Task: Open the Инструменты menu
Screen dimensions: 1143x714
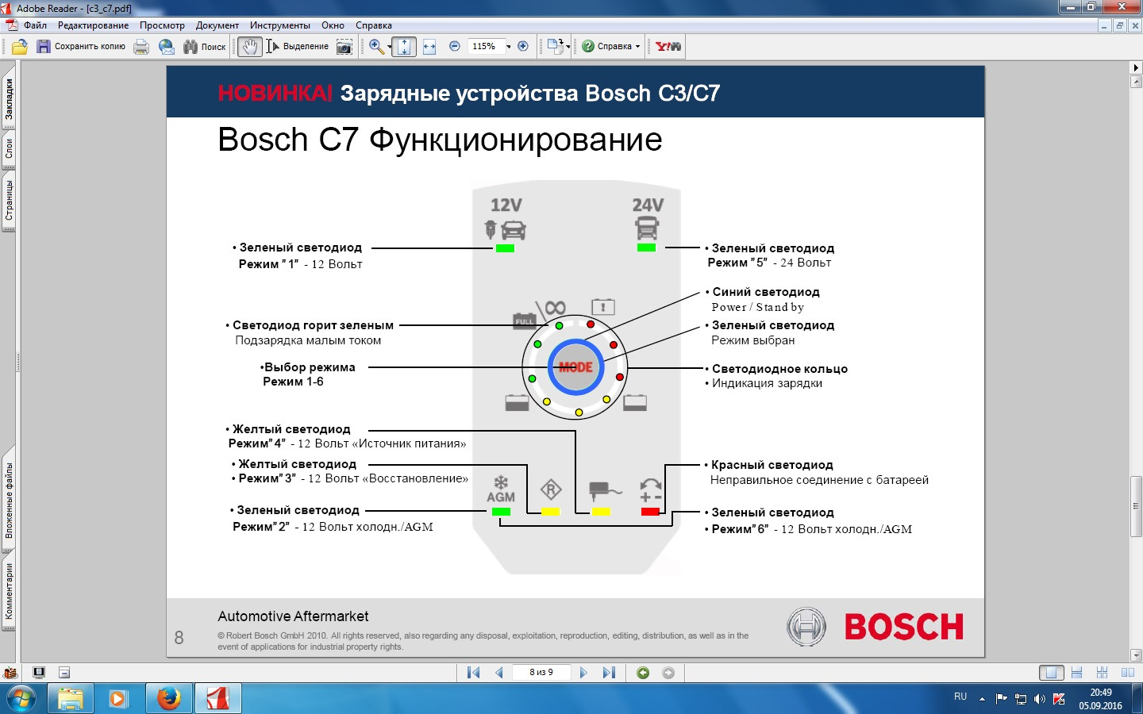Action: 280,25
